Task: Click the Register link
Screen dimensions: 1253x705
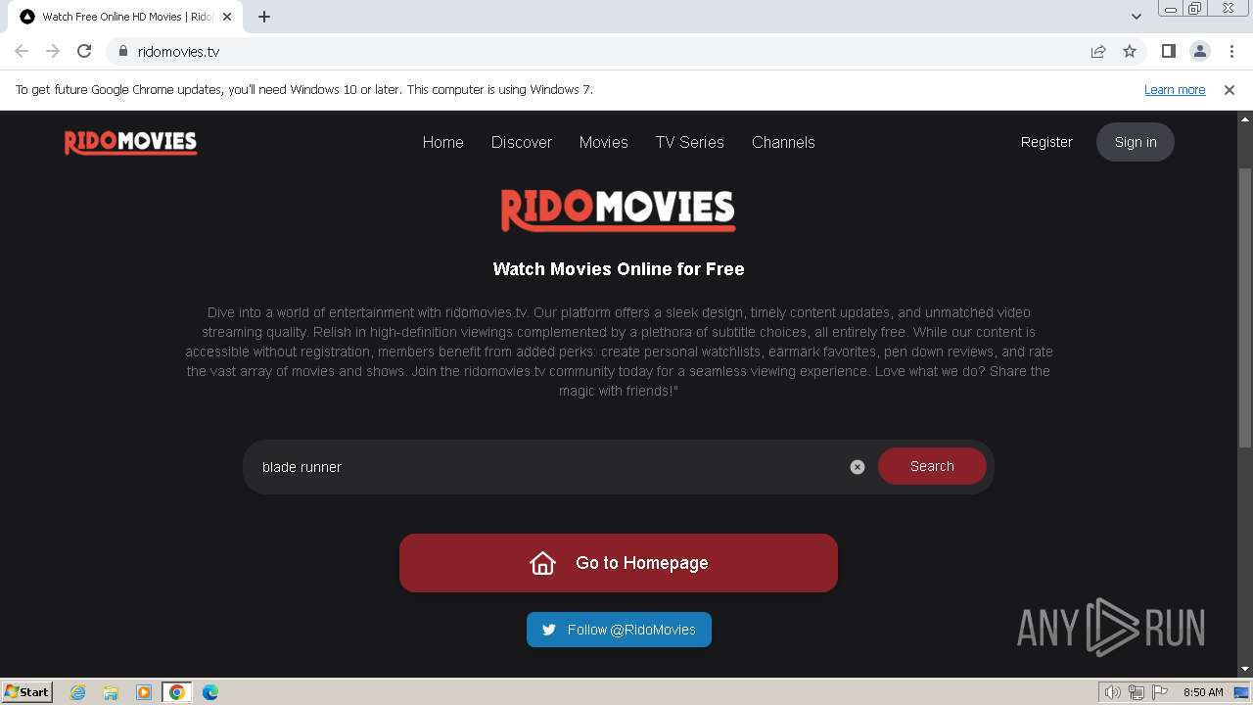Action: pos(1046,142)
